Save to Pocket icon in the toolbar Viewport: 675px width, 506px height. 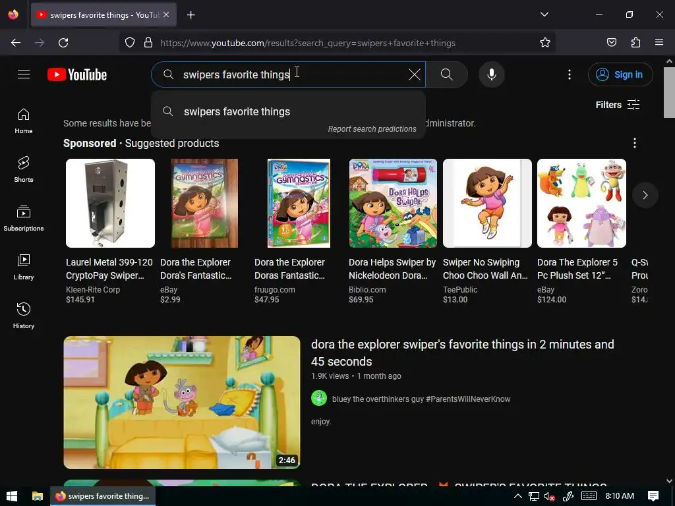[x=611, y=43]
